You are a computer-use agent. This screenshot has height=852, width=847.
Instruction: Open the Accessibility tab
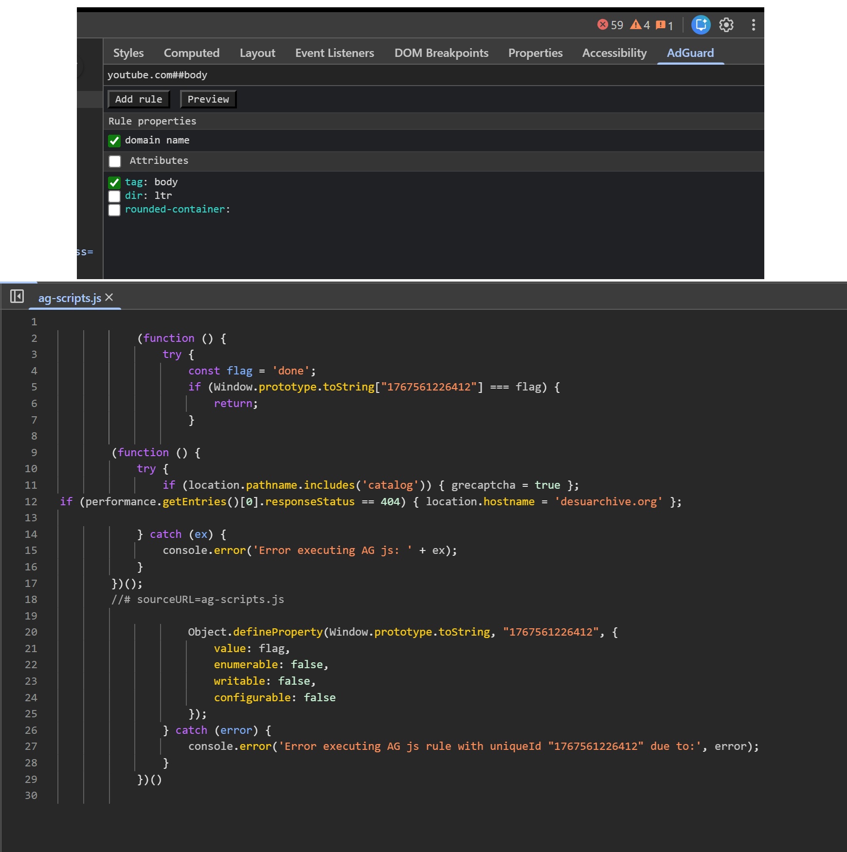coord(614,53)
